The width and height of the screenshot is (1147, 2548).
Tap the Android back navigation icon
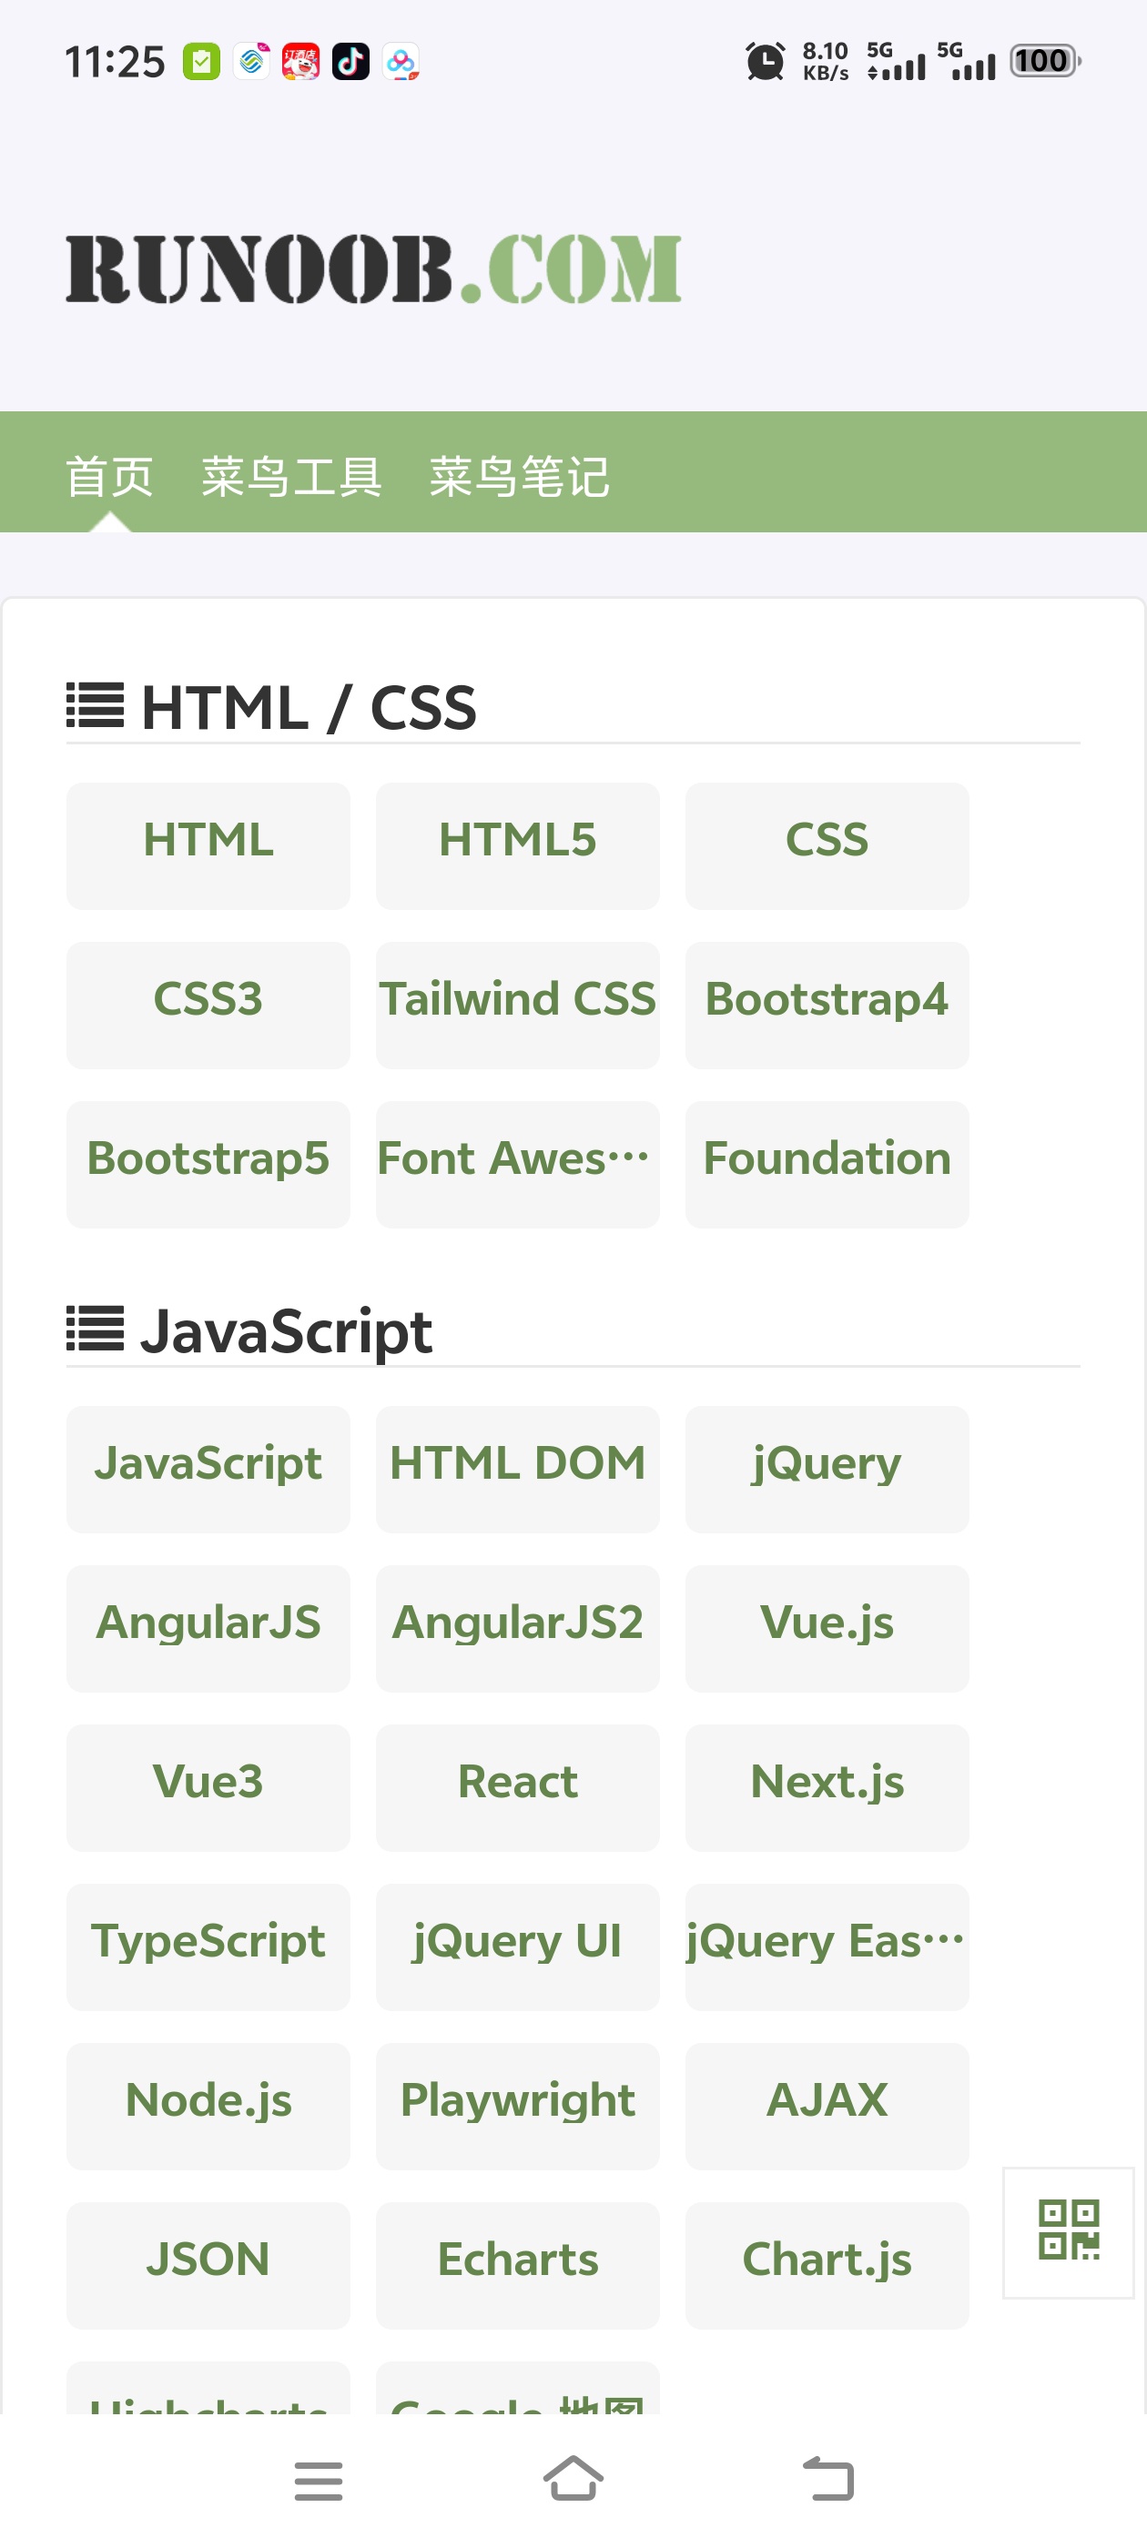click(827, 2478)
